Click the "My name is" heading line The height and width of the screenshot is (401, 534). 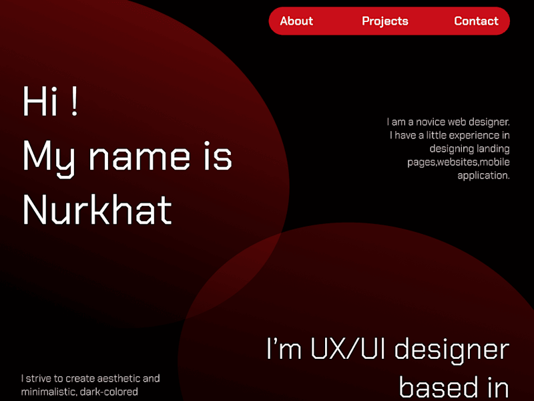point(127,158)
